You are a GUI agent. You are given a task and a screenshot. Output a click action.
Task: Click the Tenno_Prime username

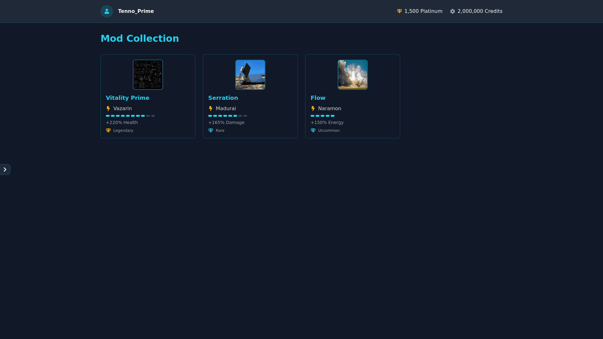[136, 11]
